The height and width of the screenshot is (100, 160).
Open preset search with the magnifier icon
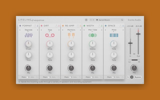pyautogui.click(x=122, y=20)
